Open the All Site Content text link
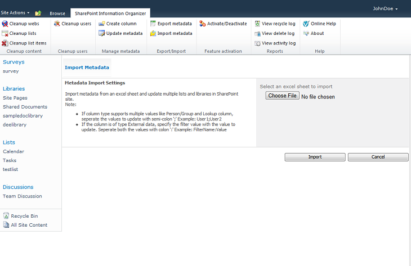Screen dimensions: 411x266 (29, 225)
